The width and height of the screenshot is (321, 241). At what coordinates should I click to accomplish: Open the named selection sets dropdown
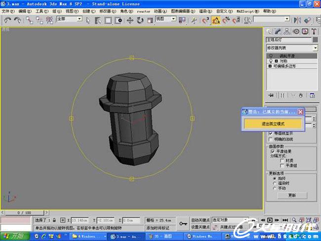pyautogui.click(x=287, y=19)
